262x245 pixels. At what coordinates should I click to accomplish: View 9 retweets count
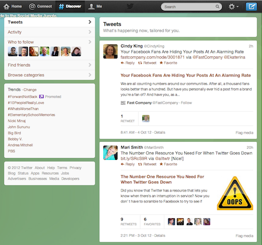(128, 222)
